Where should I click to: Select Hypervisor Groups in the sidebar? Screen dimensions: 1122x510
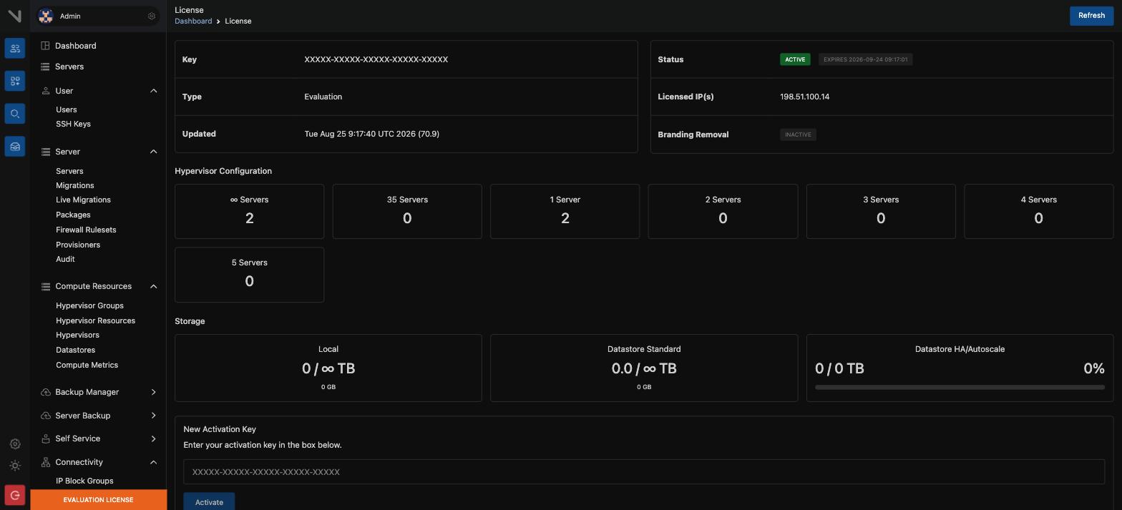(89, 305)
